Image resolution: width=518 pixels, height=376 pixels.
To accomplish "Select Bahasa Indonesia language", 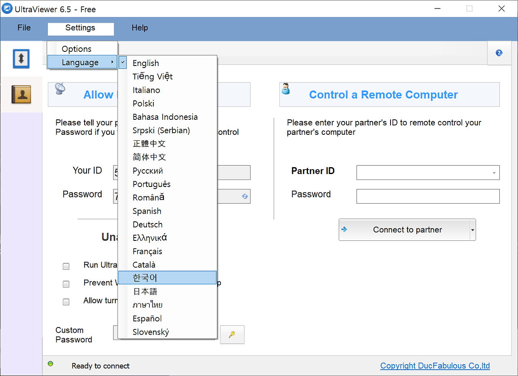I will pyautogui.click(x=168, y=117).
